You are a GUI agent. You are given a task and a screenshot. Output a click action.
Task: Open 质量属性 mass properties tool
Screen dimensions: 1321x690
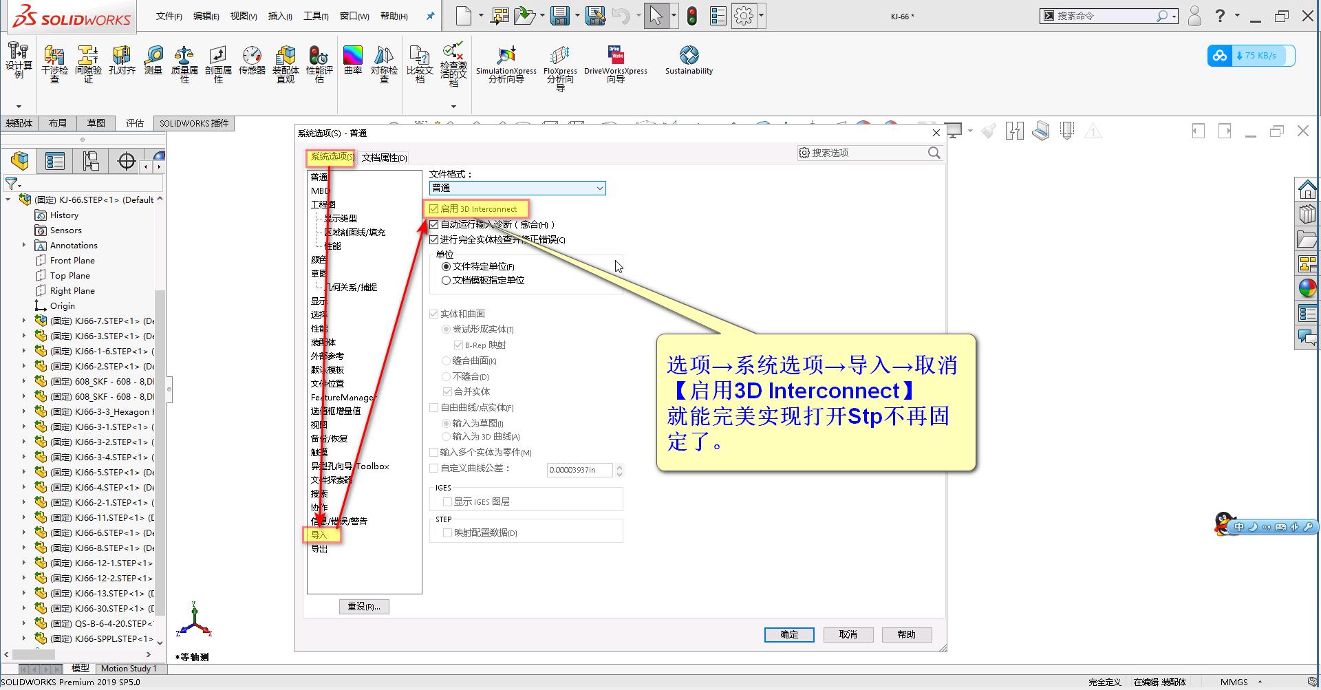tap(184, 62)
